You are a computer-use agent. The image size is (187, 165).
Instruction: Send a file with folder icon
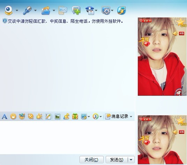tap(46, 10)
